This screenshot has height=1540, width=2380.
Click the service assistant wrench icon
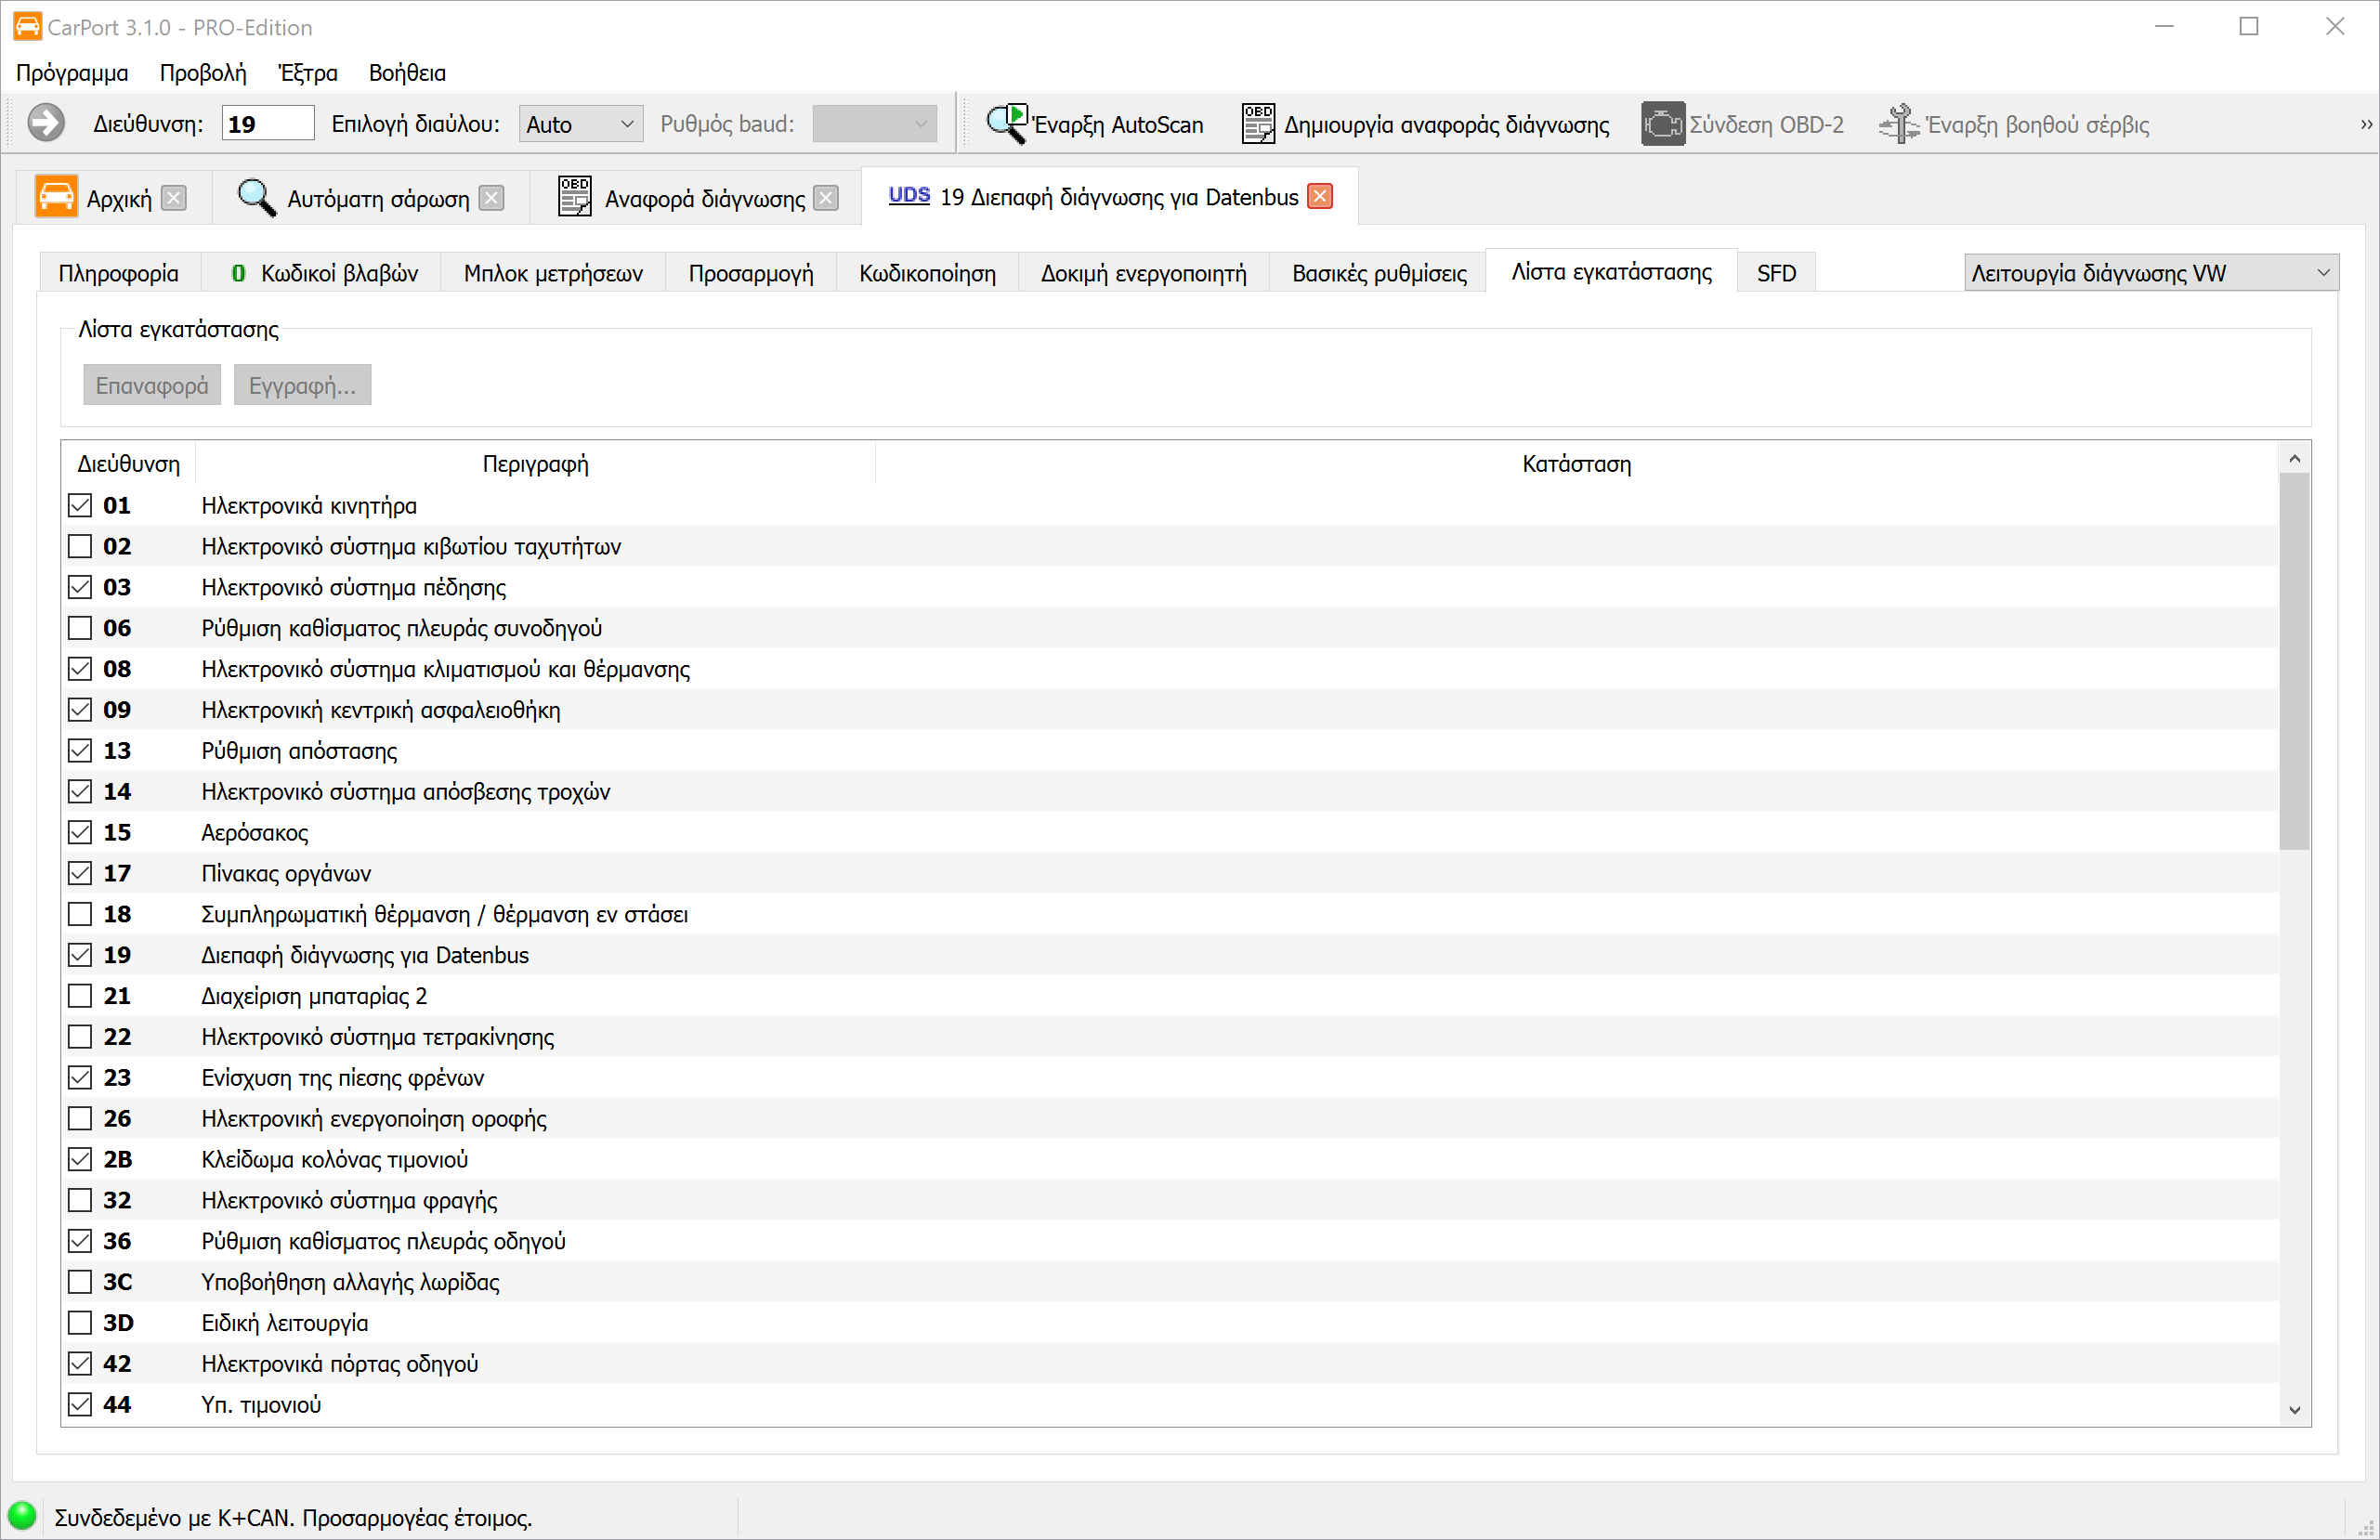(1898, 124)
